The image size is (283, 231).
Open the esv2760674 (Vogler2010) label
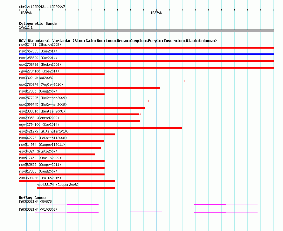pos(41,85)
